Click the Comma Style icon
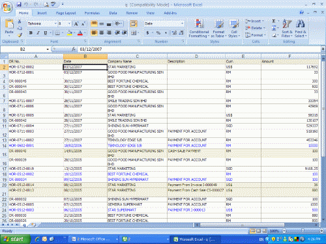This screenshot has width=326, height=244. pyautogui.click(x=166, y=33)
